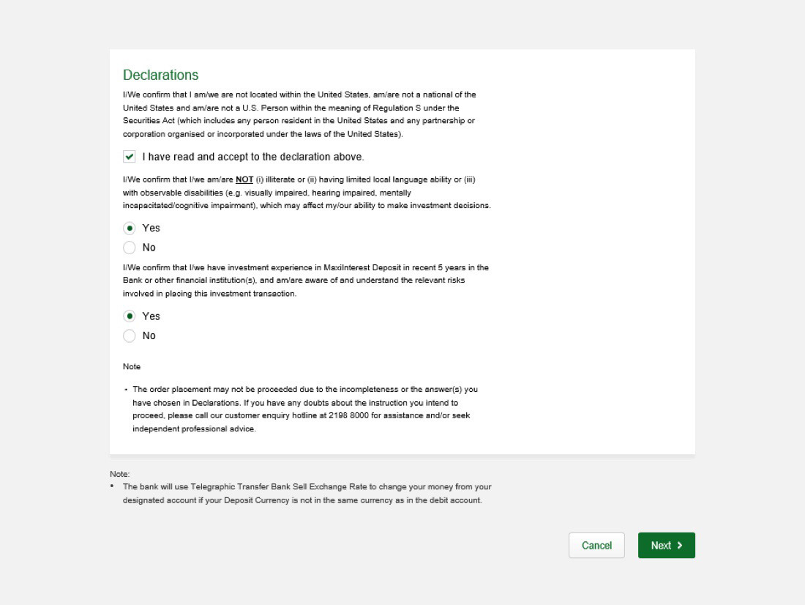Select Yes radio for the disabilities declaration
The width and height of the screenshot is (805, 605).
pyautogui.click(x=130, y=228)
